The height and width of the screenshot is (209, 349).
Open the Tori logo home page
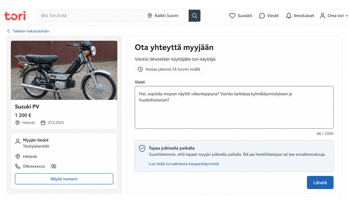pyautogui.click(x=15, y=16)
